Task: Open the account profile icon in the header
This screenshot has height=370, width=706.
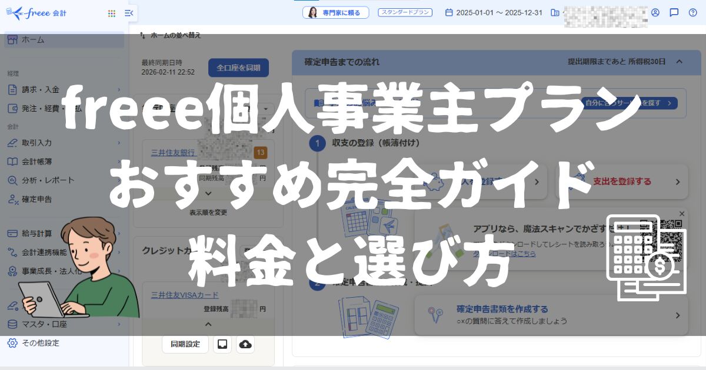Action: coord(655,12)
